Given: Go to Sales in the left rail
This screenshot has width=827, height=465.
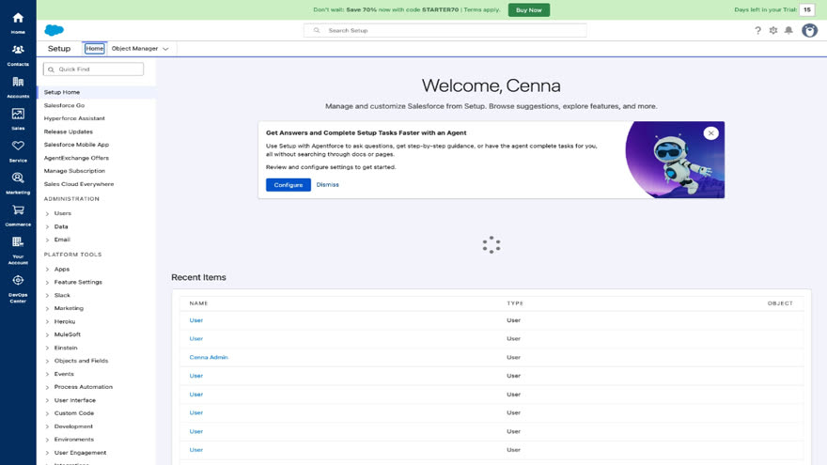Looking at the screenshot, I should (x=18, y=119).
